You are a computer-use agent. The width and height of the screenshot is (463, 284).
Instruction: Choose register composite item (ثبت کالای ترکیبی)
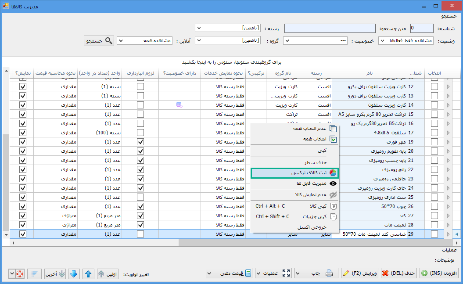click(x=294, y=173)
